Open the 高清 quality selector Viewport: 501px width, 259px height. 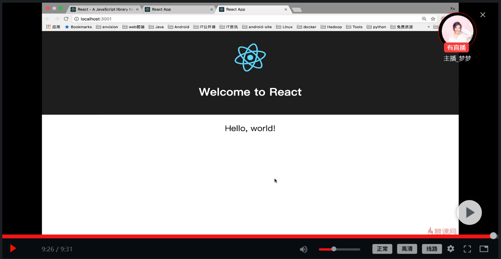point(407,249)
